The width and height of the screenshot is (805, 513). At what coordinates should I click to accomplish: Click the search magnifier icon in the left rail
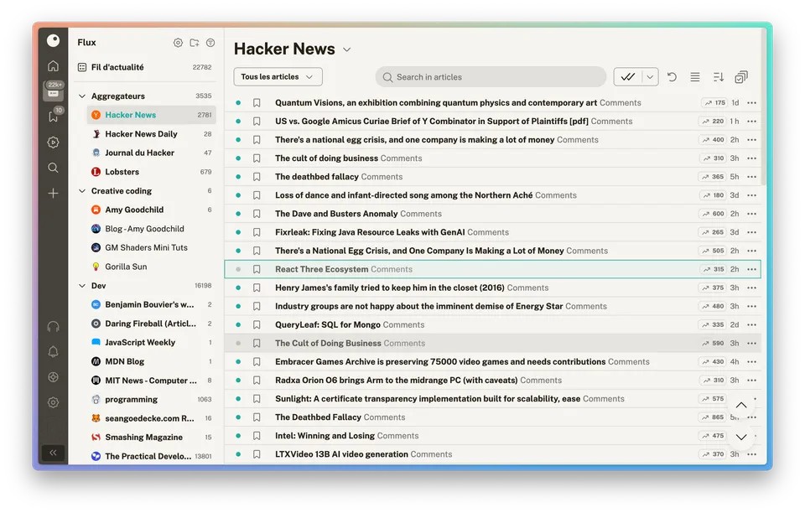(x=53, y=168)
